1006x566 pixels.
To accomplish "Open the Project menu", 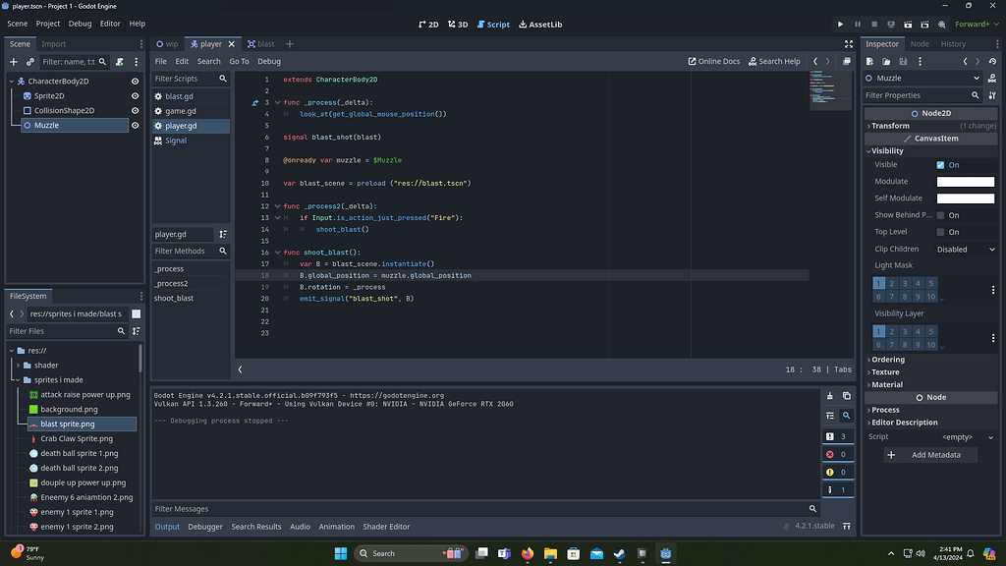I will coord(48,24).
